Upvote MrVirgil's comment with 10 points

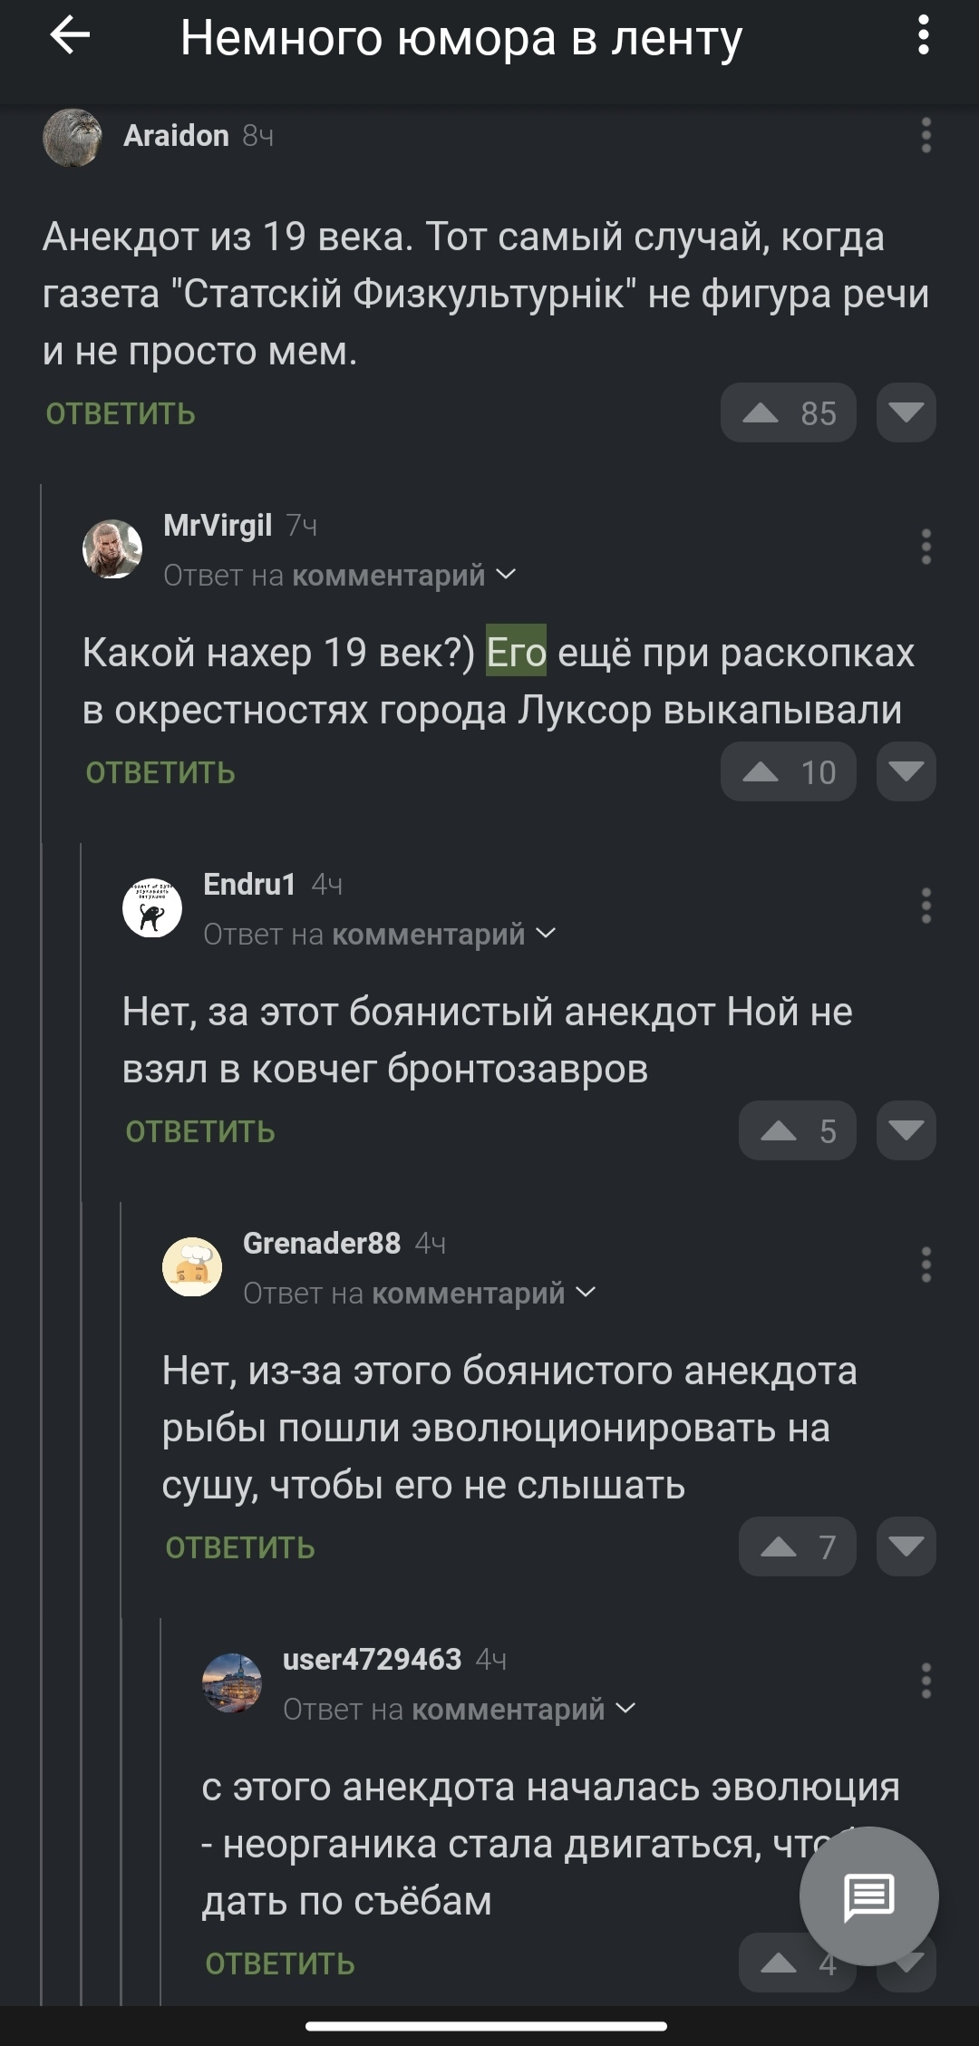tap(788, 772)
